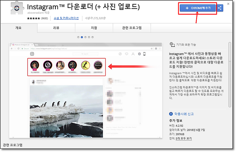Click the first live story avatar
The width and height of the screenshot is (236, 152).
(35, 65)
